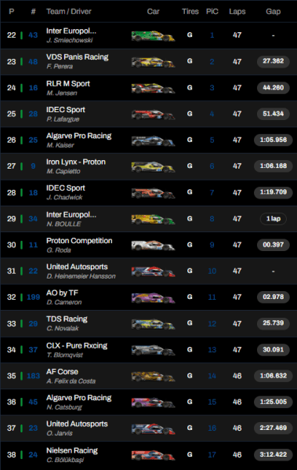This screenshot has width=297, height=470.
Task: Click the Nielsen Racing #24 car image
Action: click(153, 455)
